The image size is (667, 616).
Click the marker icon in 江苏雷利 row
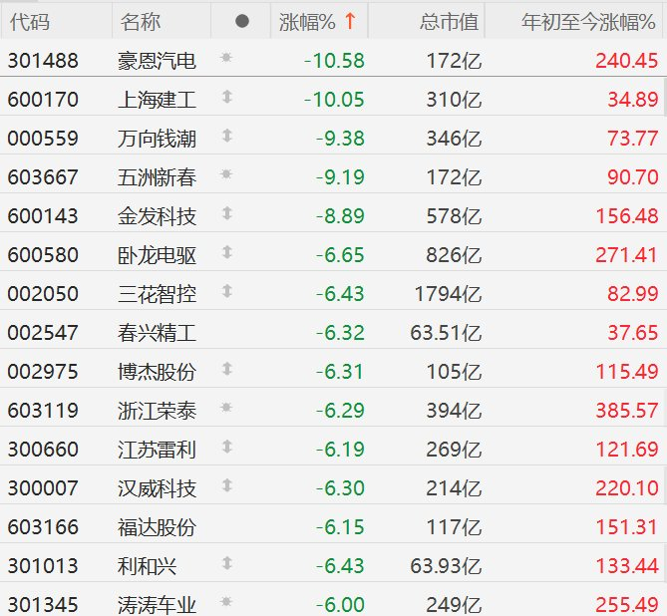tap(226, 447)
